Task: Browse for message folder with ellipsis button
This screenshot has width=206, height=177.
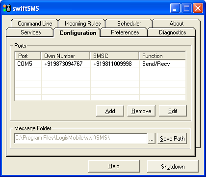Action: point(151,139)
